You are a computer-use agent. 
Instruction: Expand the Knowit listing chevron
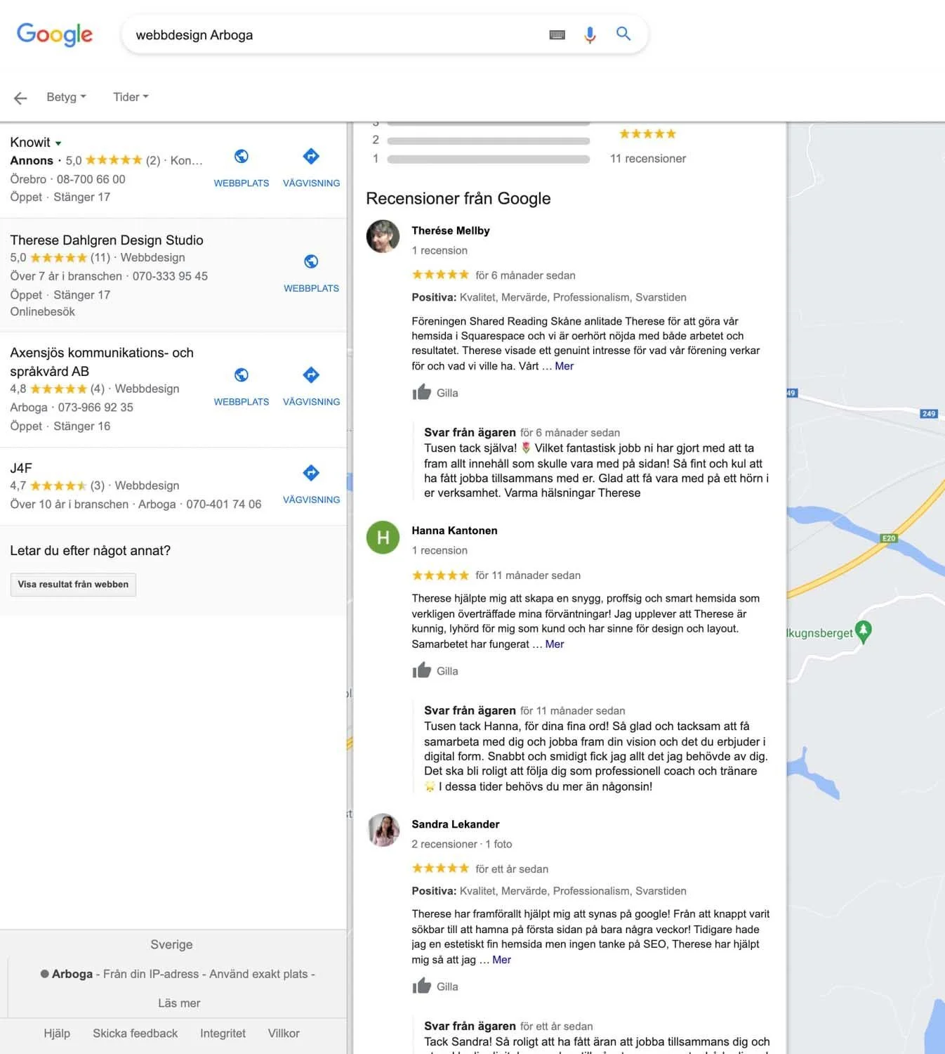(58, 142)
